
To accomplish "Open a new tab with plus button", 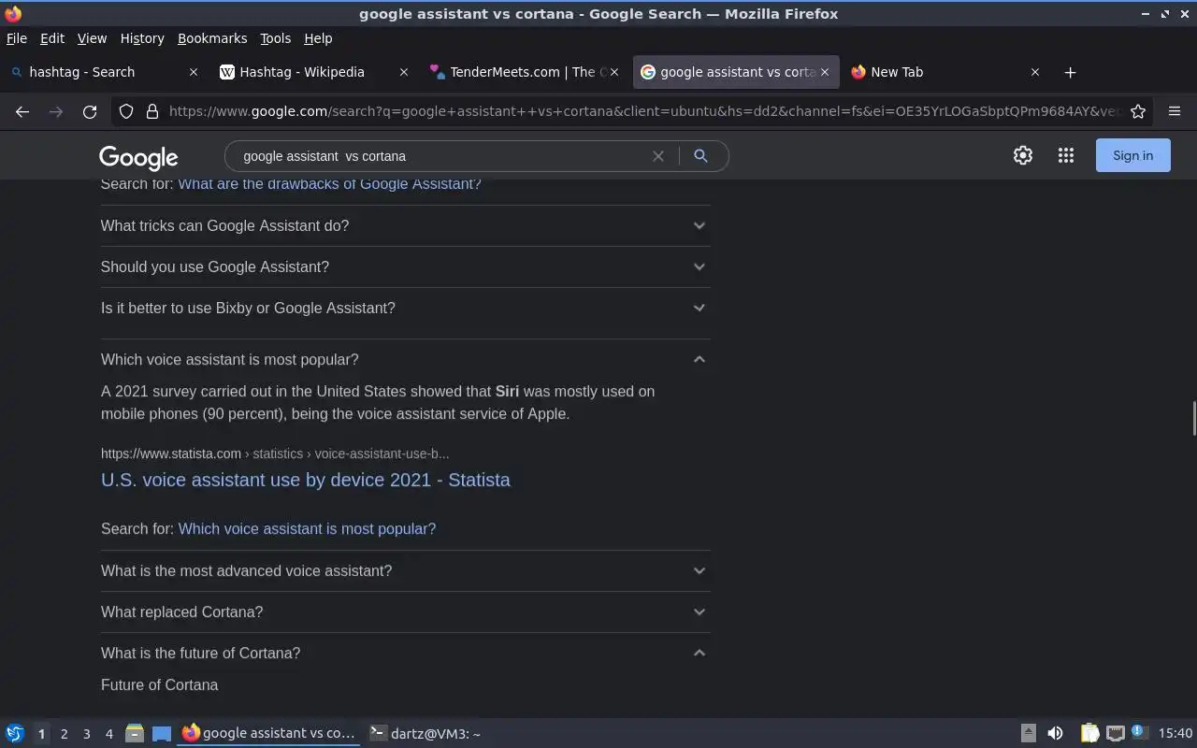I will [1071, 72].
